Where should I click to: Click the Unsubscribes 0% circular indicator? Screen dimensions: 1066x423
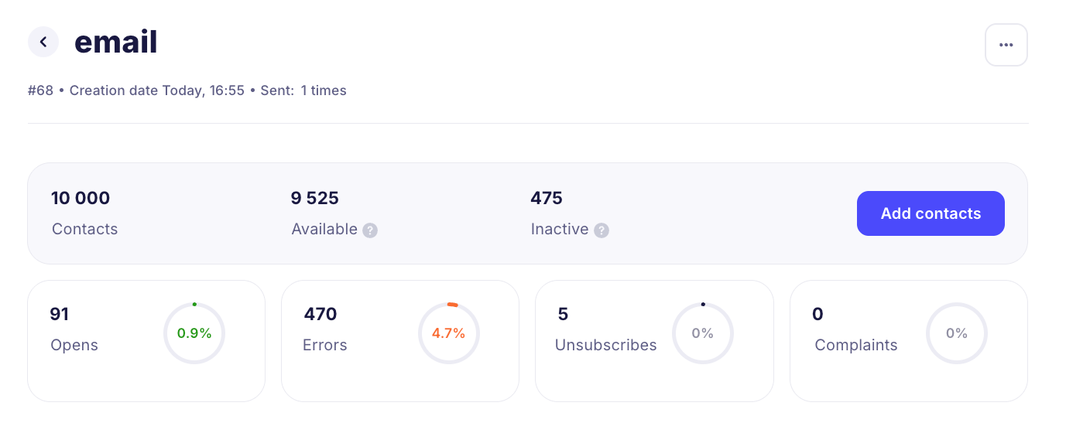(x=702, y=333)
